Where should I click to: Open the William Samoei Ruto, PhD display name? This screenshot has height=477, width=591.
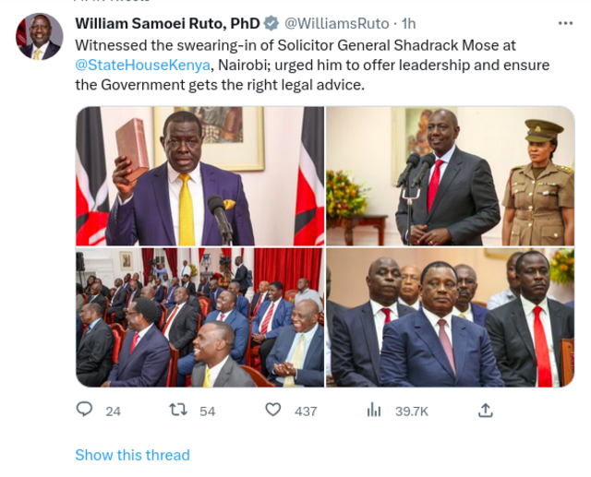[x=168, y=23]
